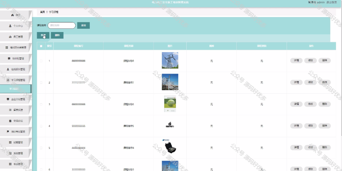This screenshot has width=342, height=171.
Task: Open the power tower thumbnail in row 1
Action: pos(170,60)
